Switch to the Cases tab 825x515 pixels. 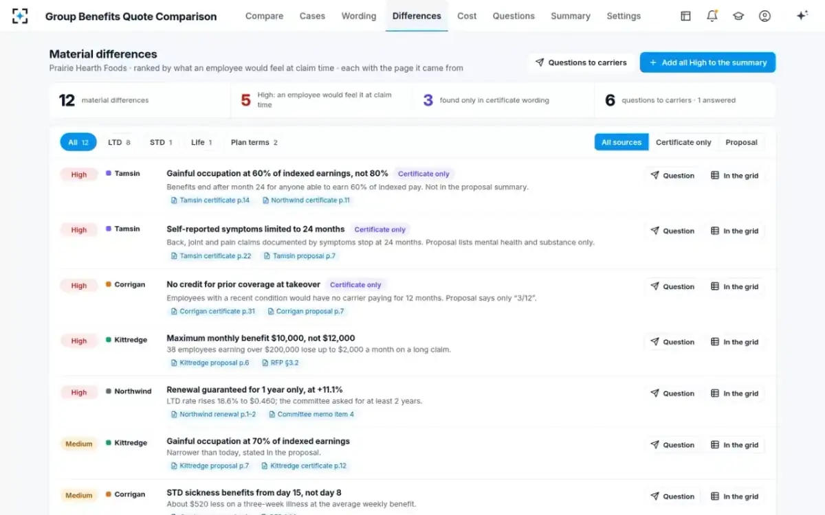point(312,16)
